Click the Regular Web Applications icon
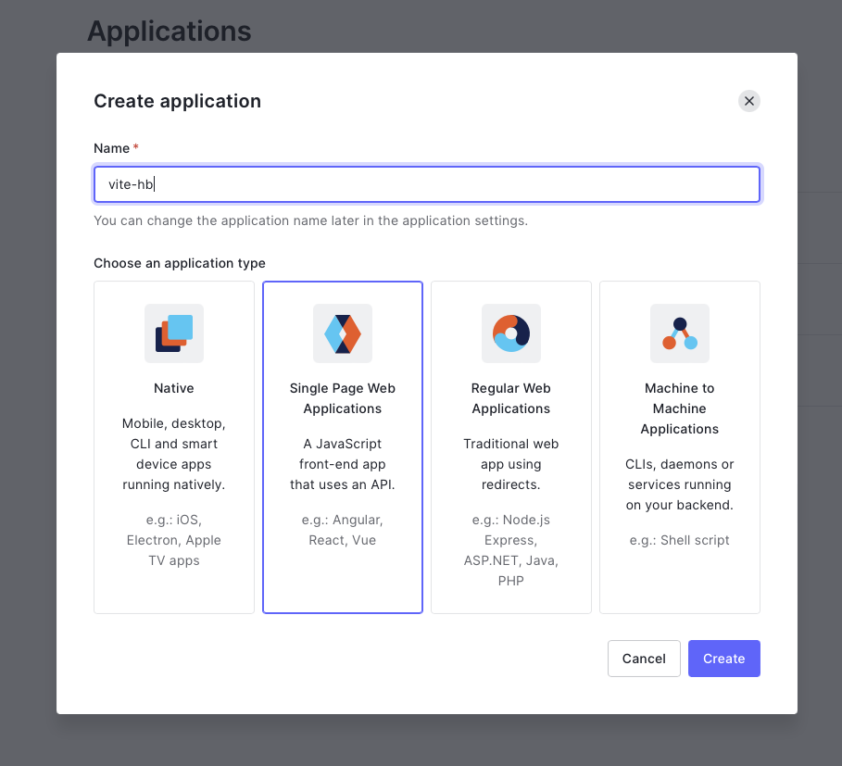Screen dimensions: 842x766 [510, 333]
